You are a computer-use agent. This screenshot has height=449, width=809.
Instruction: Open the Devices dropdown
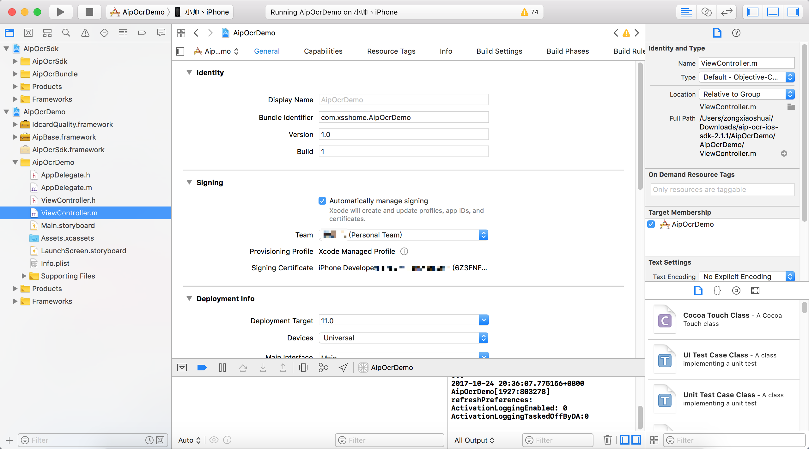404,338
